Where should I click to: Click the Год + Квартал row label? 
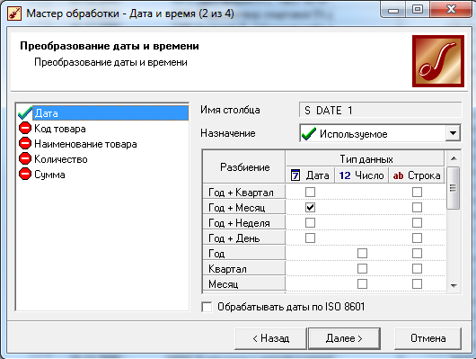[x=244, y=193]
